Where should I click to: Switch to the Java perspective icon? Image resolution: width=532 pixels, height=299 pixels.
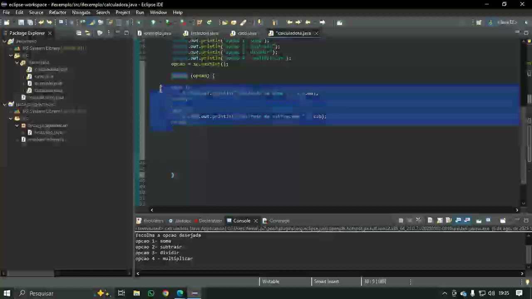pyautogui.click(x=490, y=22)
